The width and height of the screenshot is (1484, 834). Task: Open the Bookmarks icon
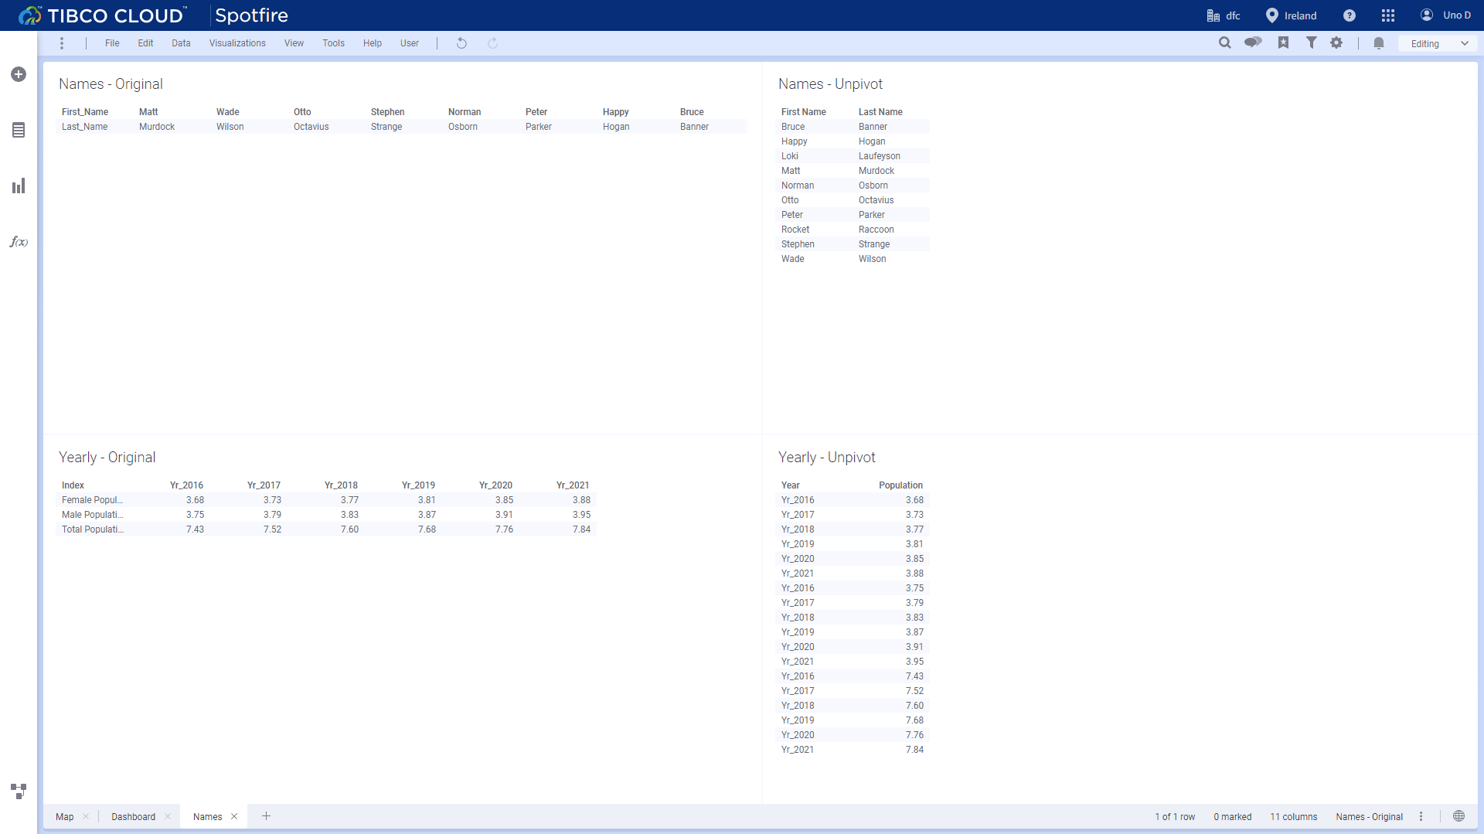coord(1284,43)
